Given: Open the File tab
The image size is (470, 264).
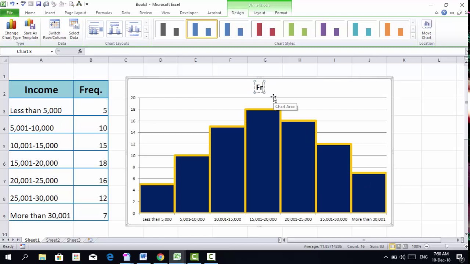Looking at the screenshot, I should pos(10,13).
